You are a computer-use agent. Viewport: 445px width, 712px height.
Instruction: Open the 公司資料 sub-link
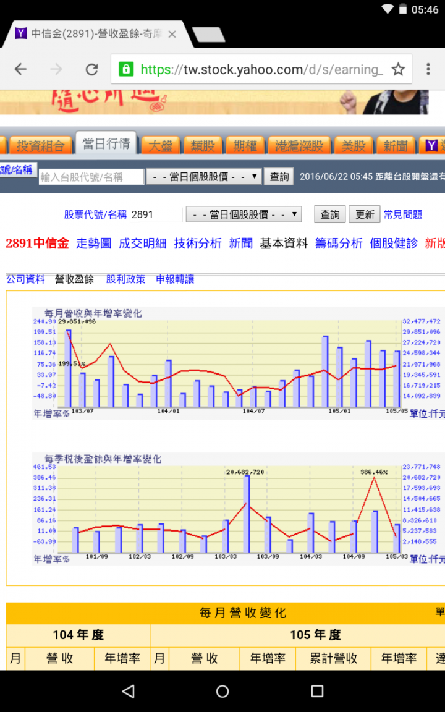[x=25, y=279]
